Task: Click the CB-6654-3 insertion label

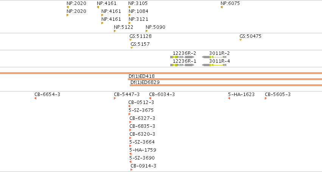Action: (x=47, y=95)
